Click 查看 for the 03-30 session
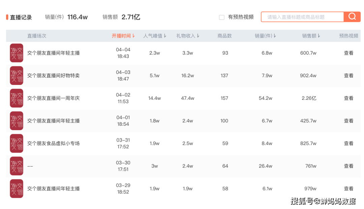 348,166
